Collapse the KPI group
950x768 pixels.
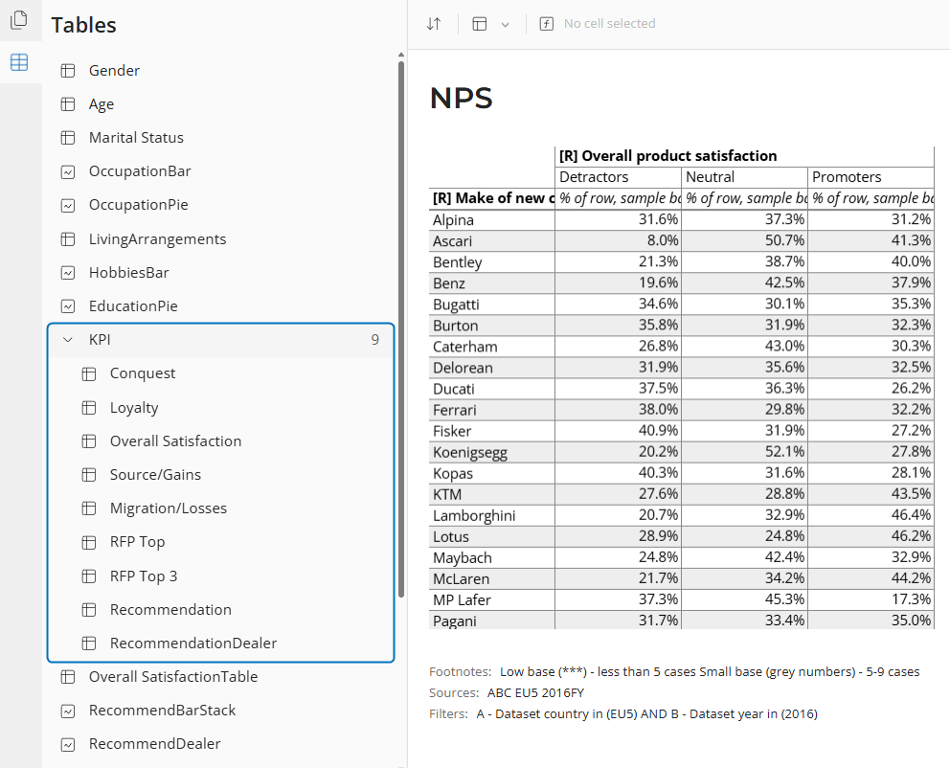[68, 340]
